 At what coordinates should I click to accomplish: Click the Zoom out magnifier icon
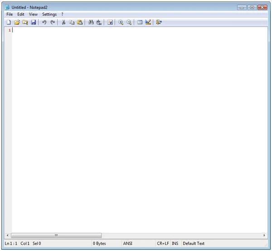(x=129, y=22)
